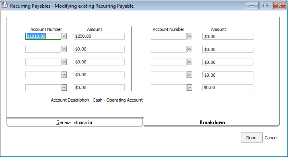Click fourth right account number field

tap(169, 75)
